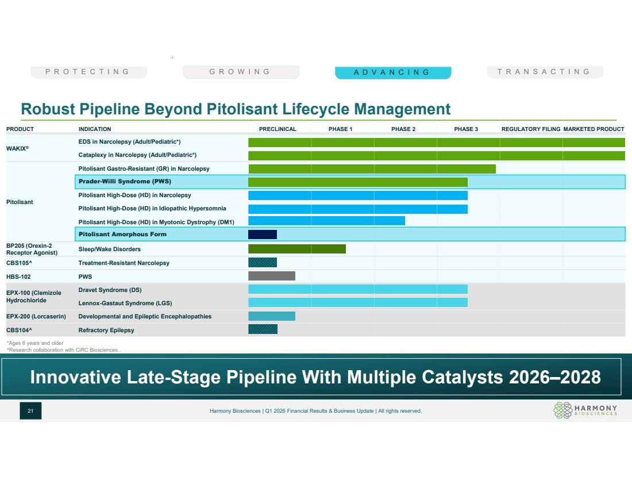Click the HBS-102 gray progress bar
Image resolution: width=632 pixels, height=488 pixels.
click(272, 276)
